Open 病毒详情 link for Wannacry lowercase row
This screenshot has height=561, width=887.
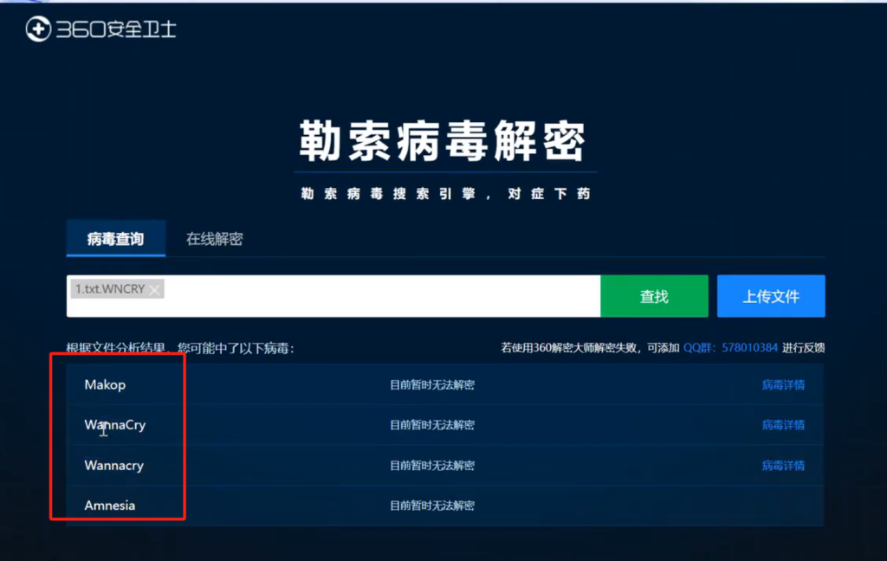783,466
